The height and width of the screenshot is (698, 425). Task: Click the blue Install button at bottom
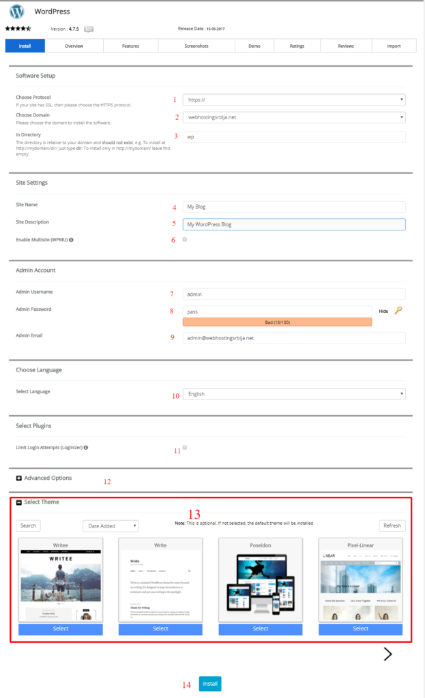pos(210,684)
